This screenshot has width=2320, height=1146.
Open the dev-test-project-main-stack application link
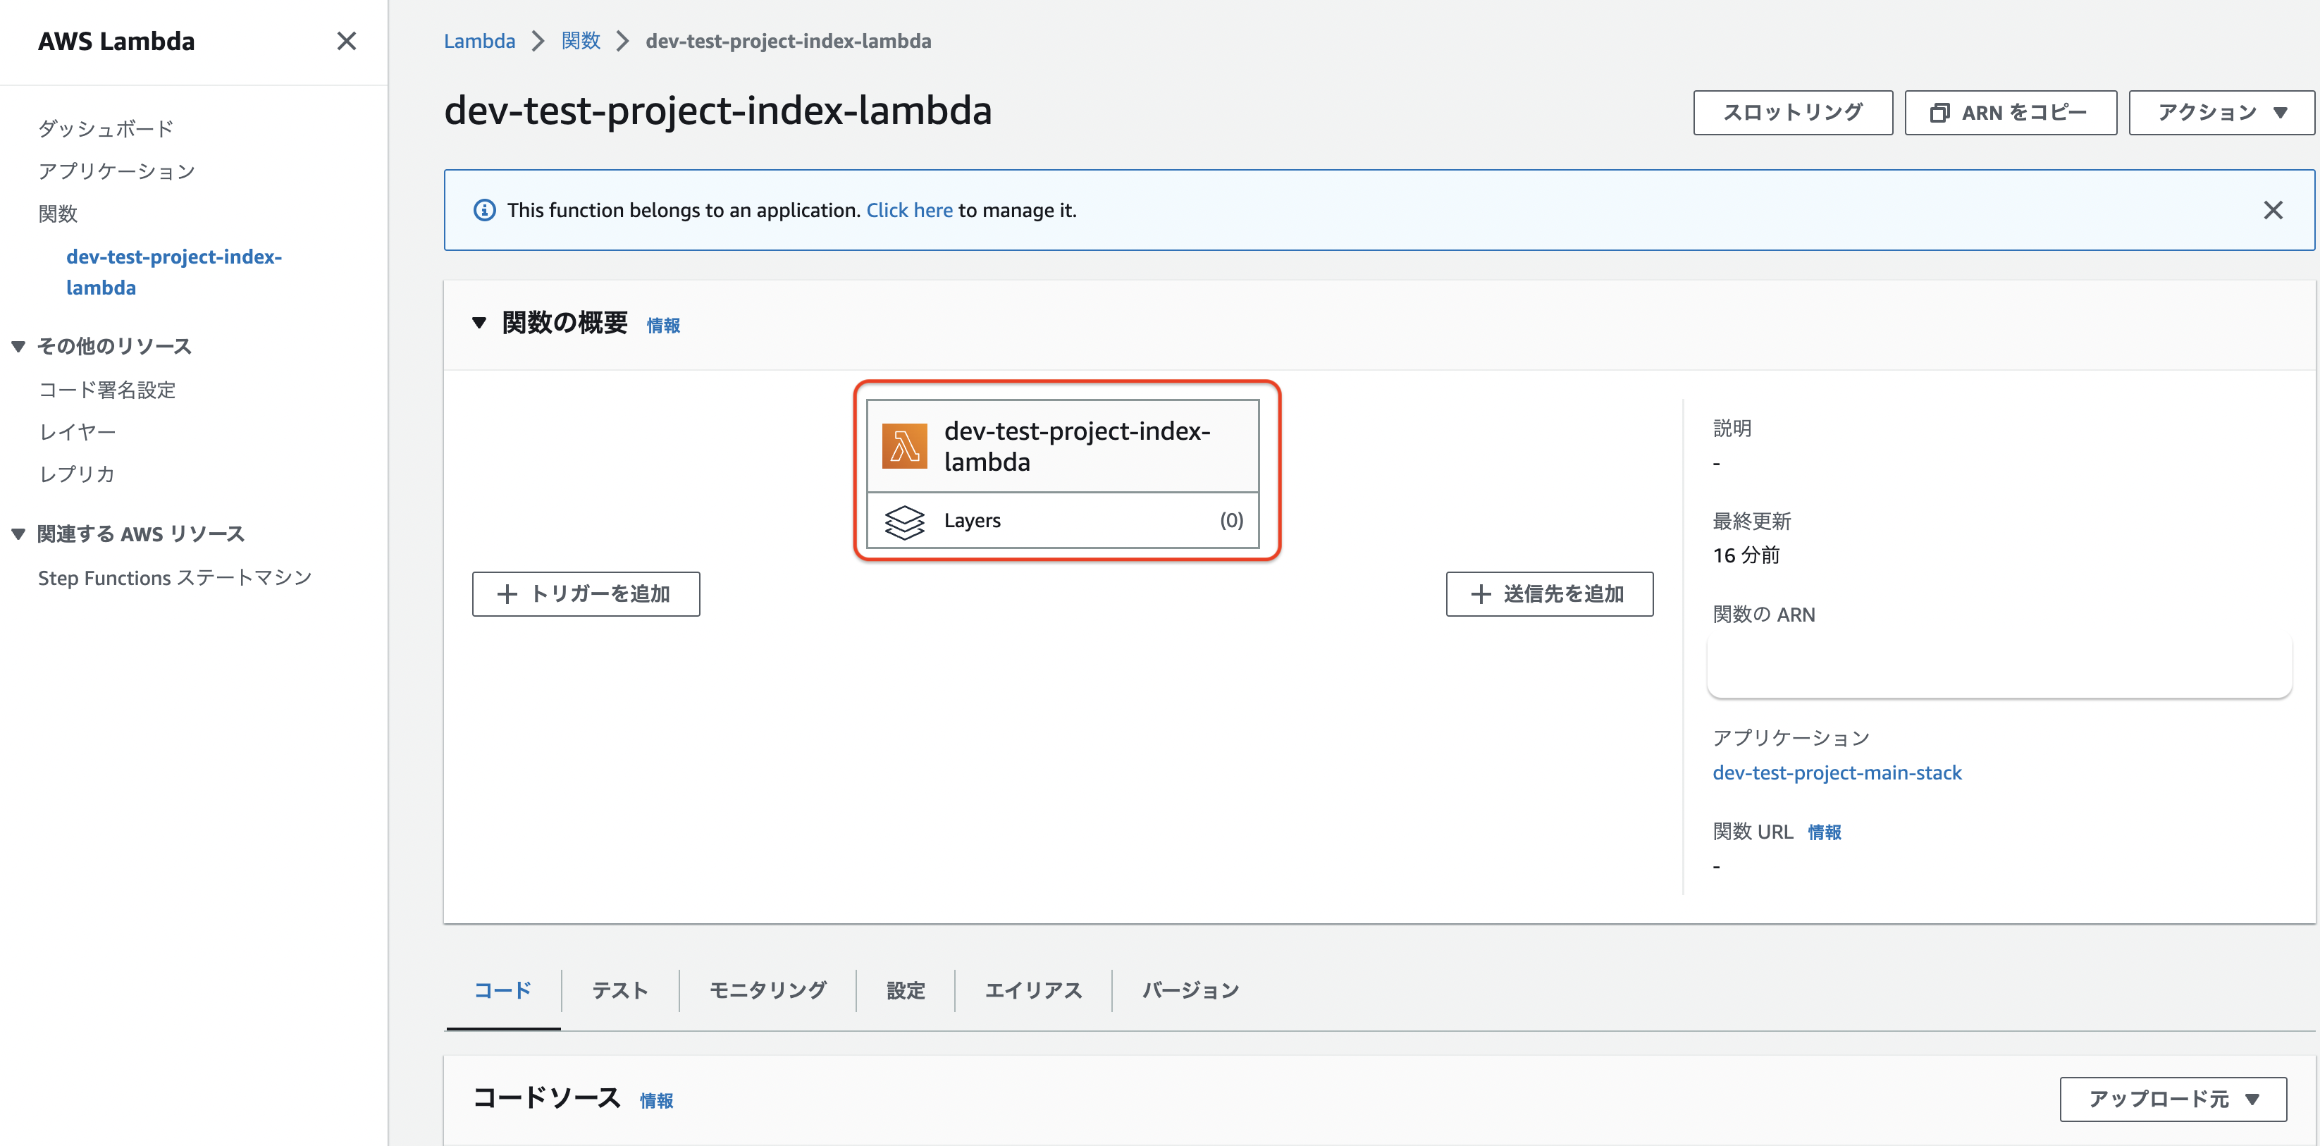click(1838, 772)
